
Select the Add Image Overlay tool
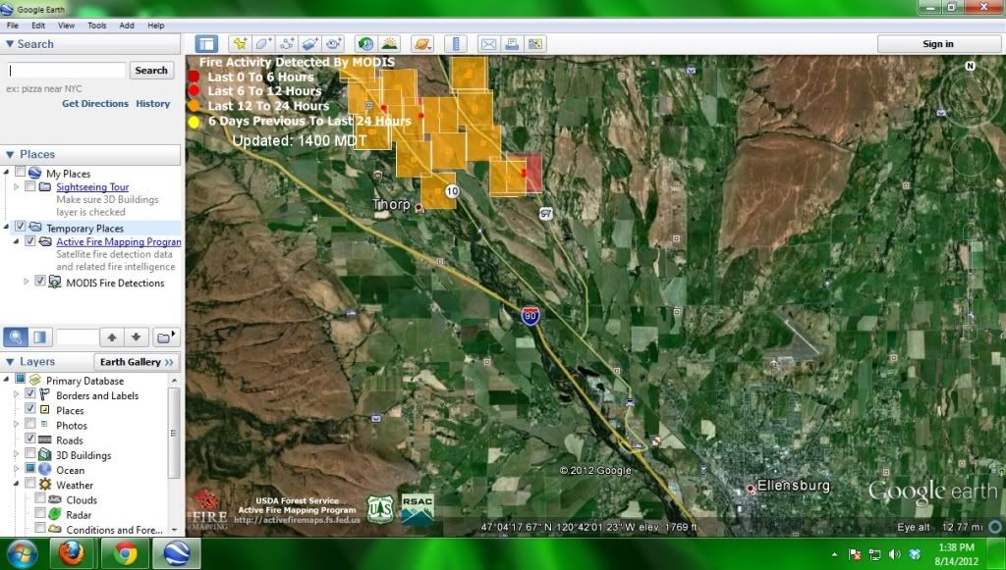click(310, 43)
